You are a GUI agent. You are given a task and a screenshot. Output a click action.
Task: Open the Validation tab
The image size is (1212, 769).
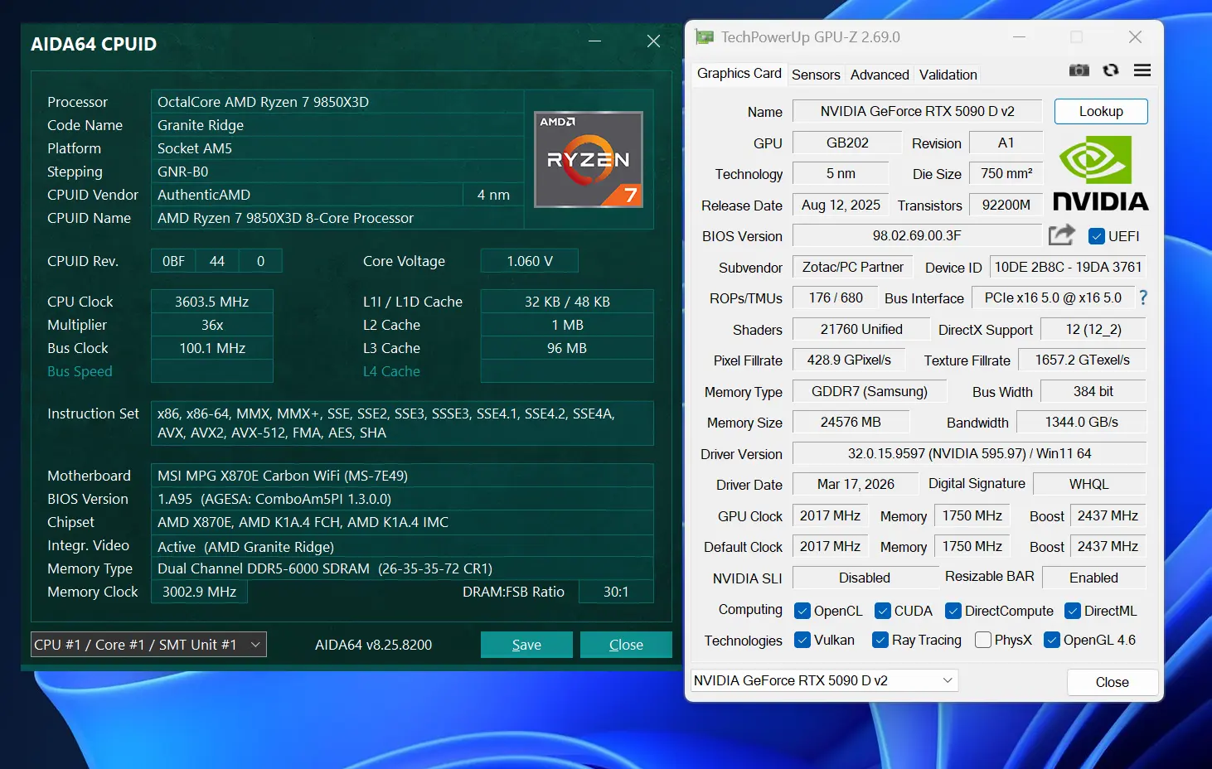948,75
